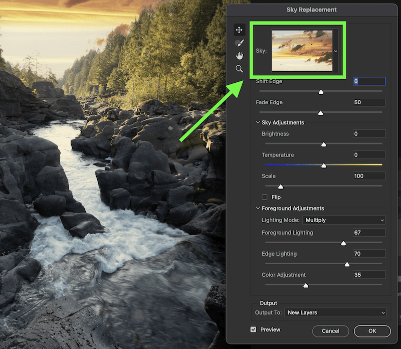
Task: Enable the Flip checkbox
Action: (265, 197)
